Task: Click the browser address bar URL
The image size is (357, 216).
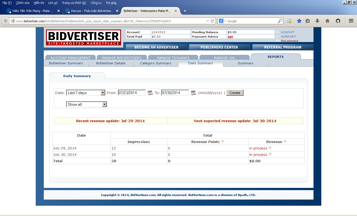Action: (x=93, y=21)
